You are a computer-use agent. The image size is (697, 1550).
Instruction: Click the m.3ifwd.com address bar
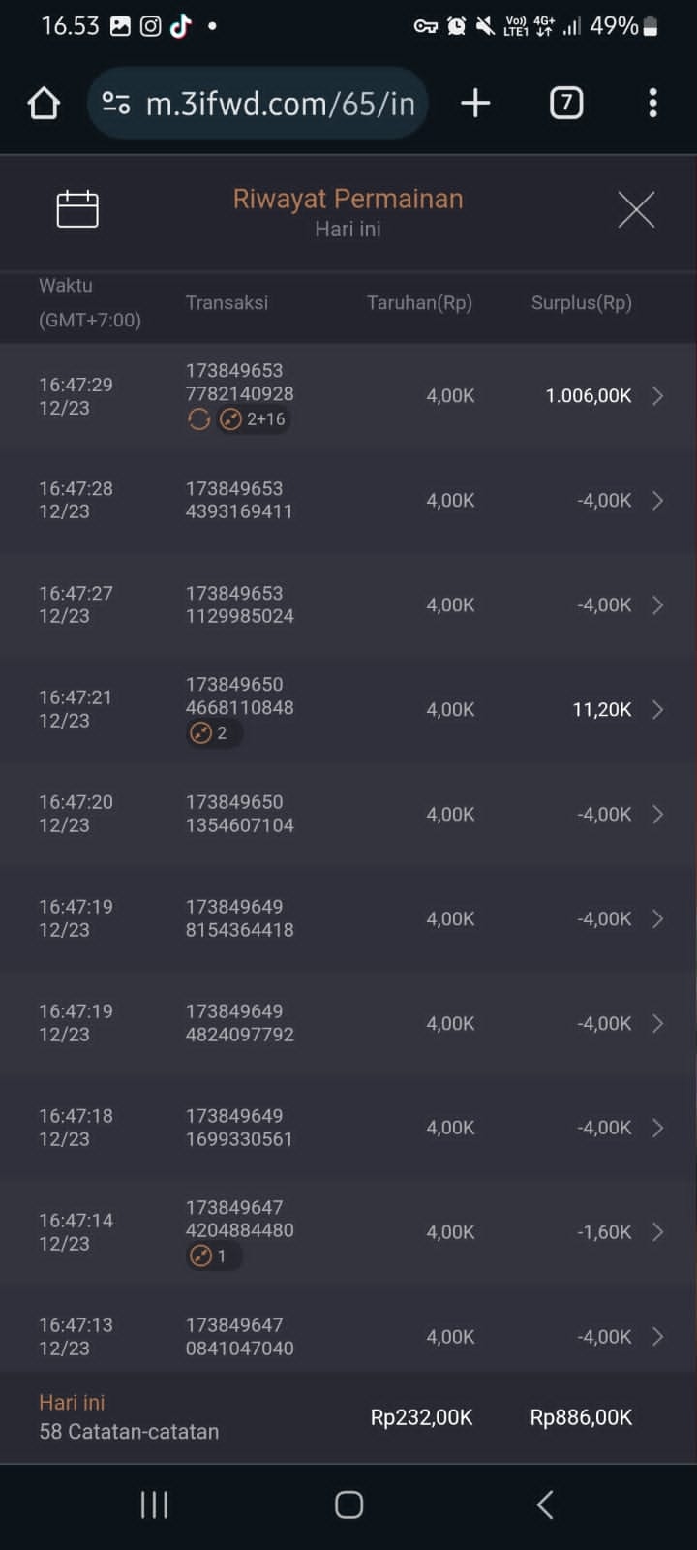pos(280,103)
